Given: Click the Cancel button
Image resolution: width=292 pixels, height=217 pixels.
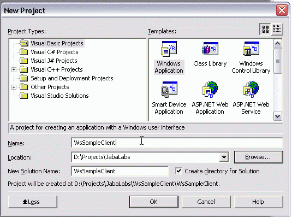Looking at the screenshot, I should [206, 202].
